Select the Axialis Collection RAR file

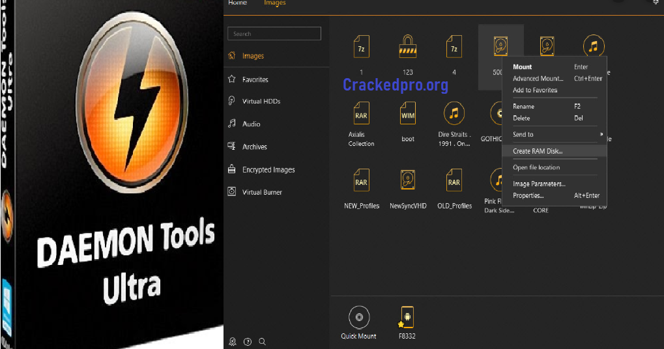(x=361, y=113)
